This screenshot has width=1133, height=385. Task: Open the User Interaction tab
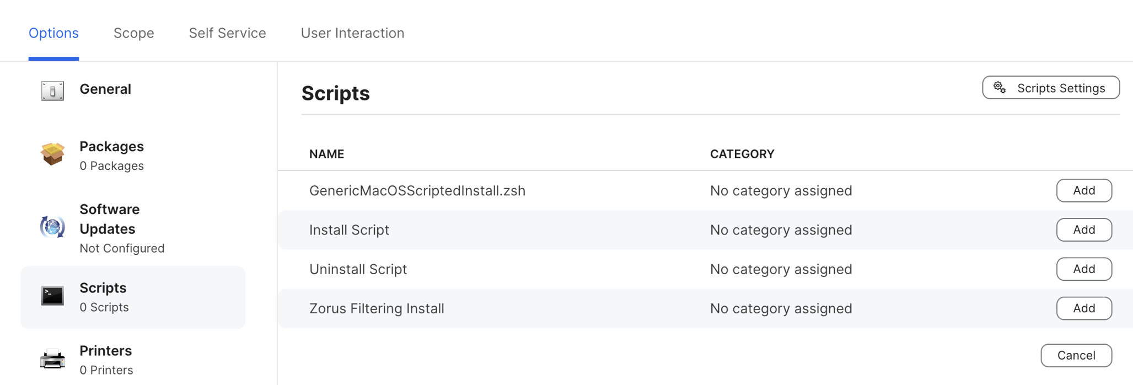(352, 33)
